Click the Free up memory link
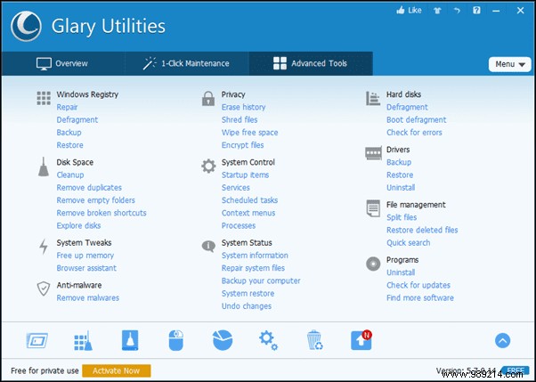The height and width of the screenshot is (382, 536). pos(85,256)
